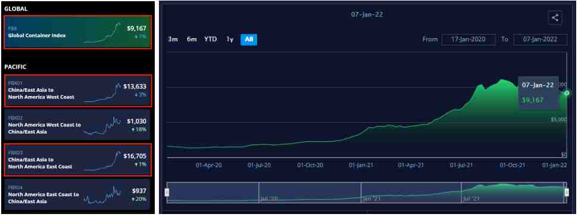The height and width of the screenshot is (217, 578).
Task: Click the Global Container Index sparkline
Action: tap(103, 32)
